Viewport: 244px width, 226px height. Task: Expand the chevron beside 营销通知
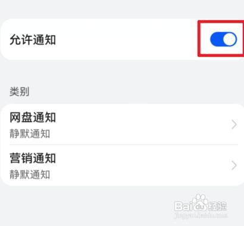coord(234,165)
